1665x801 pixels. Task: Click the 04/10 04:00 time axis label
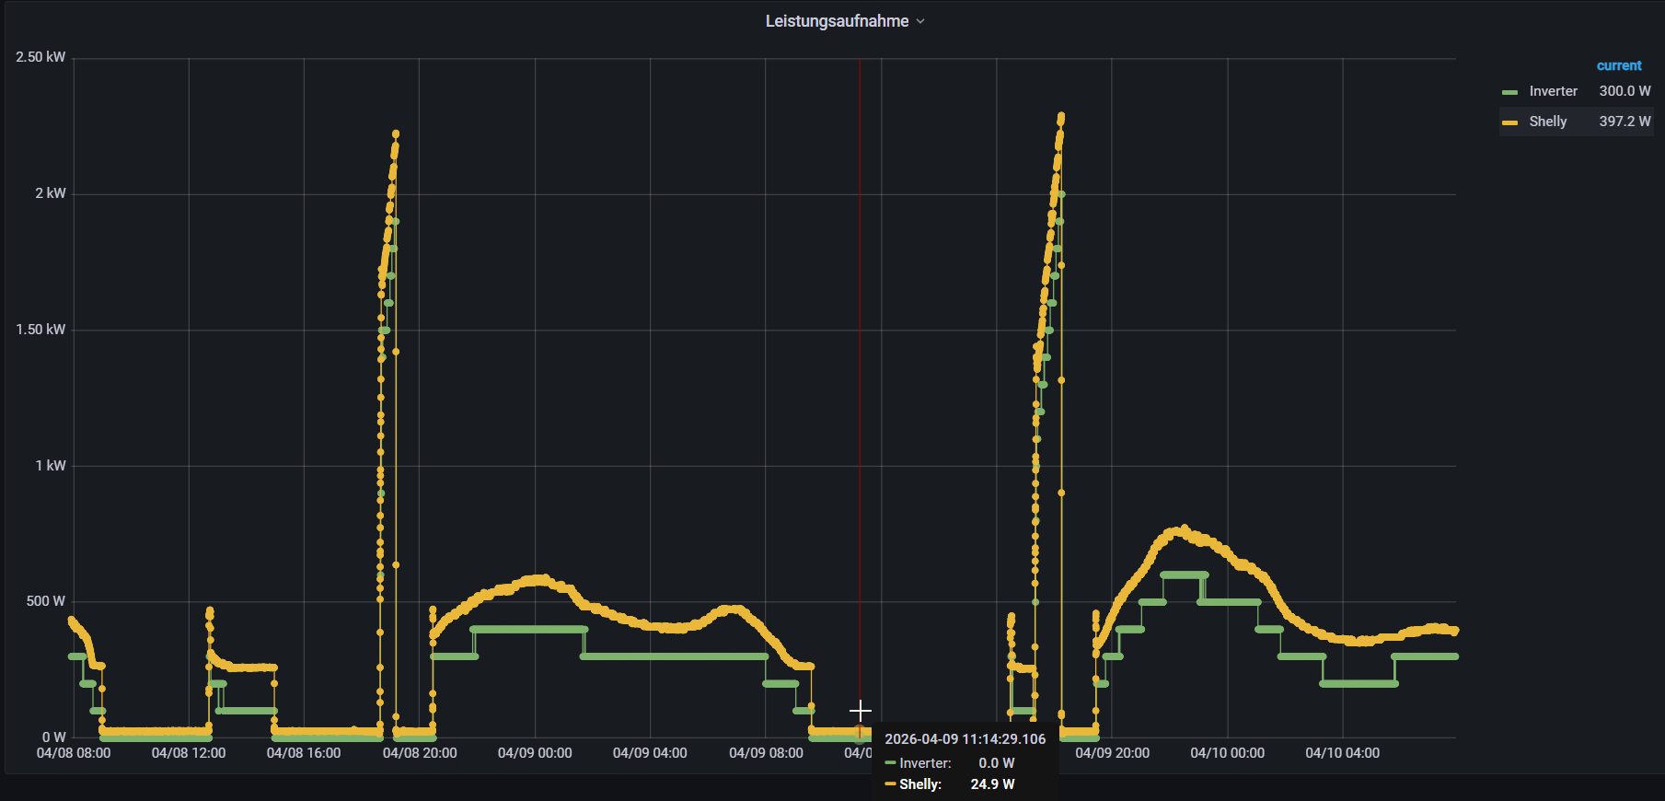[x=1342, y=753]
